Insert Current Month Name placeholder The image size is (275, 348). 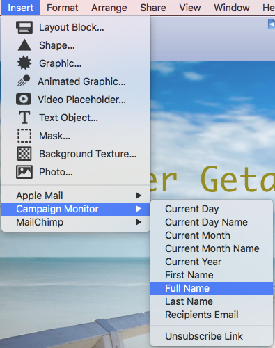point(212,248)
